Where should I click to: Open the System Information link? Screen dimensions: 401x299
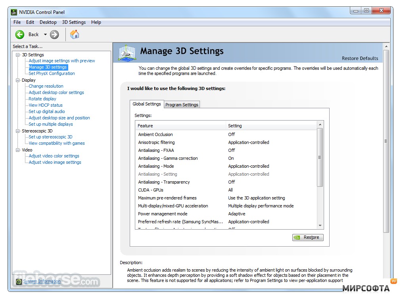(42, 281)
